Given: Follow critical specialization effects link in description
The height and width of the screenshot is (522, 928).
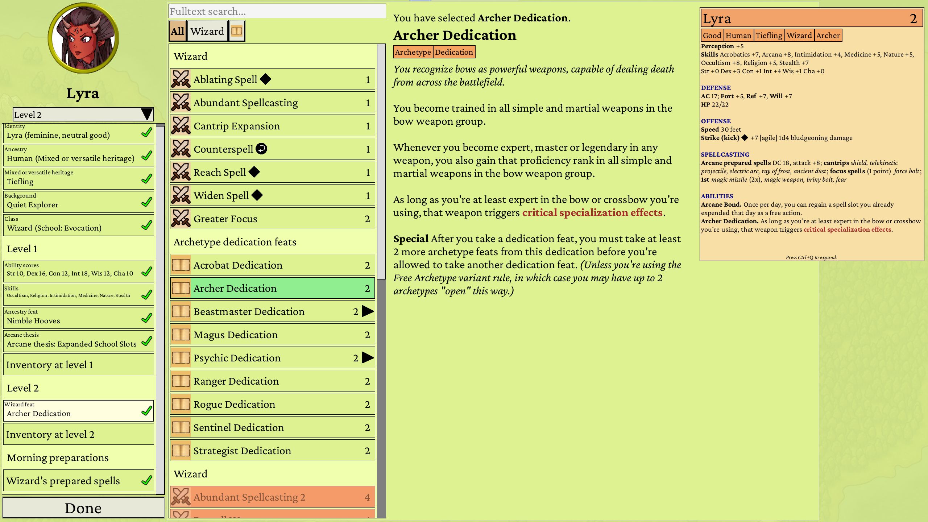Looking at the screenshot, I should tap(592, 212).
